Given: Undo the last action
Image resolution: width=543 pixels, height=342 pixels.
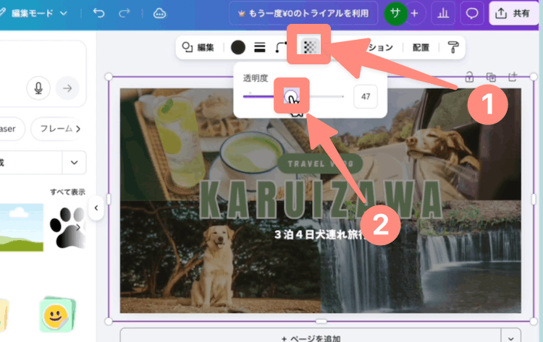Looking at the screenshot, I should 98,13.
